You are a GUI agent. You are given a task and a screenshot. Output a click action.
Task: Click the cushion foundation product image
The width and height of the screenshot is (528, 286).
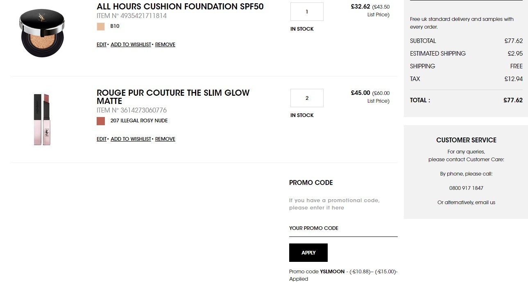click(x=42, y=33)
